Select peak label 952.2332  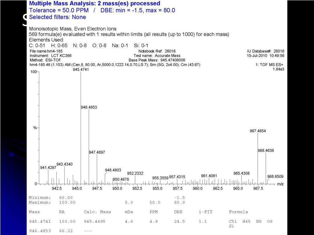point(135,173)
